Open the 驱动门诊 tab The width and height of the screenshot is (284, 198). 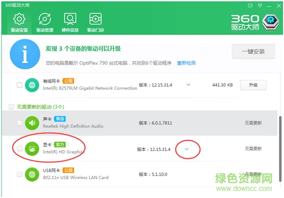click(96, 22)
